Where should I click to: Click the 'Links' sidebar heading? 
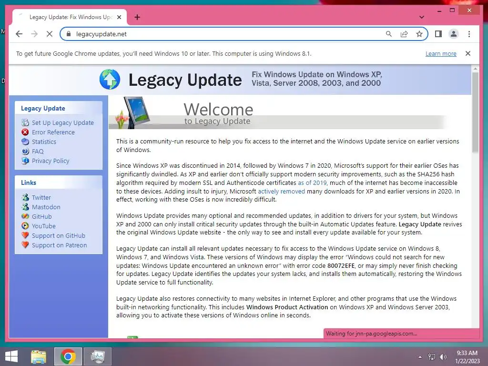point(28,183)
